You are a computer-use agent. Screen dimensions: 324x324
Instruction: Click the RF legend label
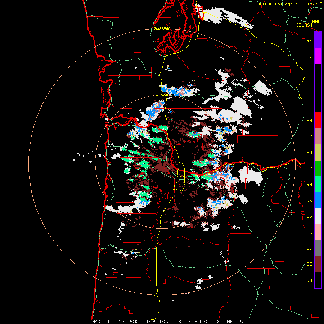pyautogui.click(x=309, y=40)
